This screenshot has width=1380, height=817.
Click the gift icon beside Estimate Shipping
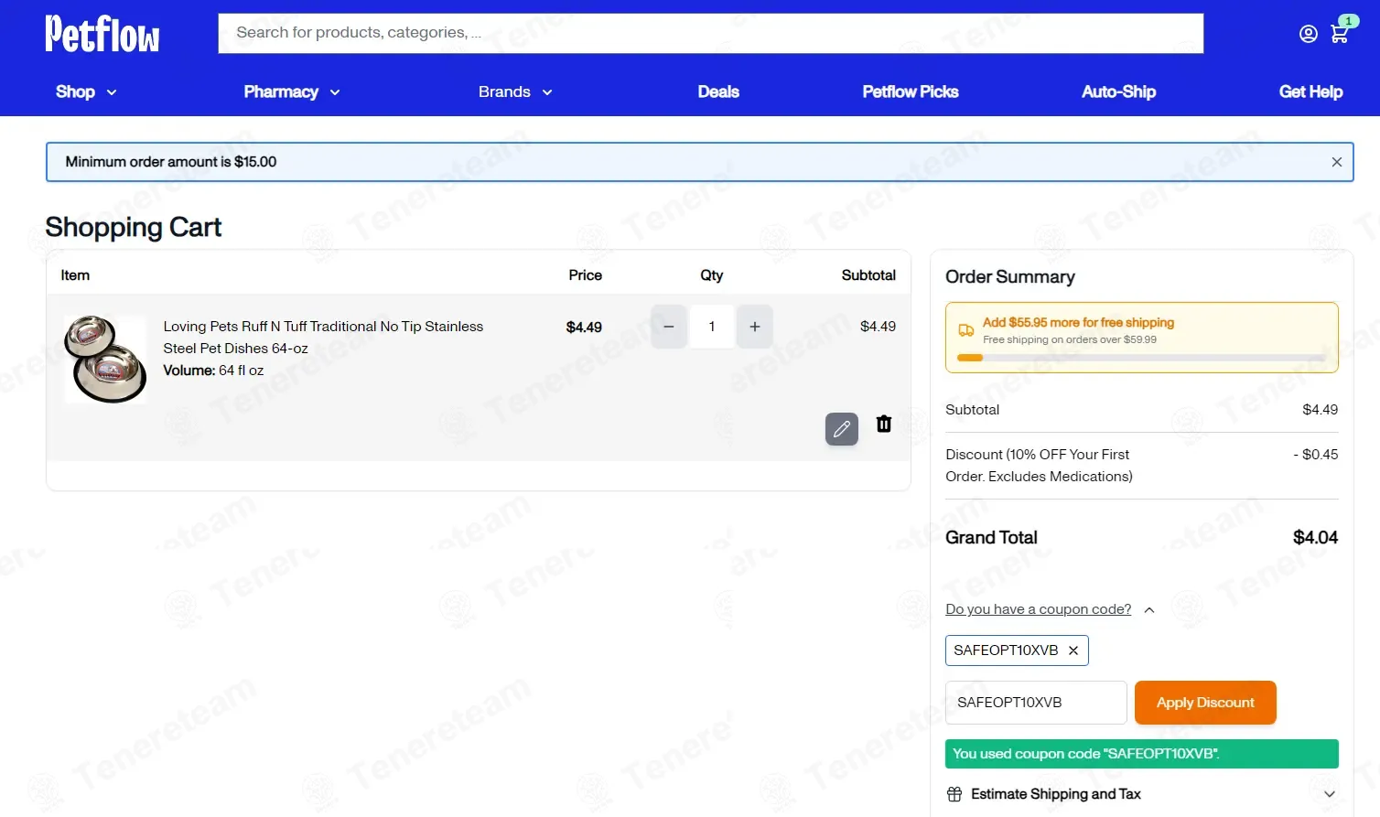[954, 794]
